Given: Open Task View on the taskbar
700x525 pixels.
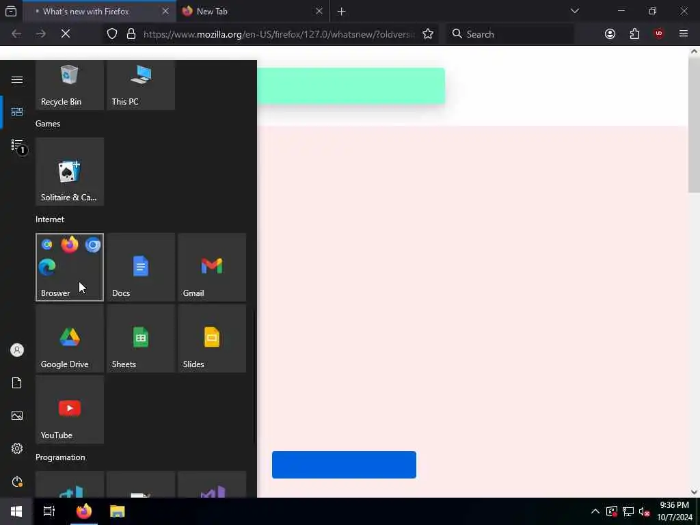Looking at the screenshot, I should tap(49, 511).
